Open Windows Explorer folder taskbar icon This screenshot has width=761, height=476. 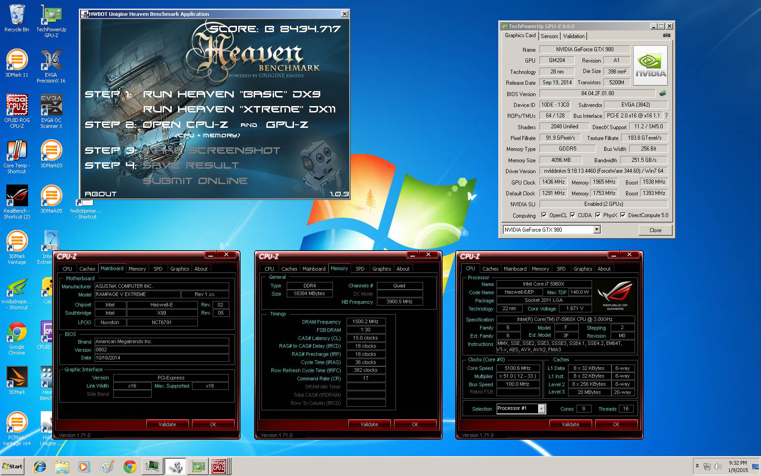click(62, 466)
